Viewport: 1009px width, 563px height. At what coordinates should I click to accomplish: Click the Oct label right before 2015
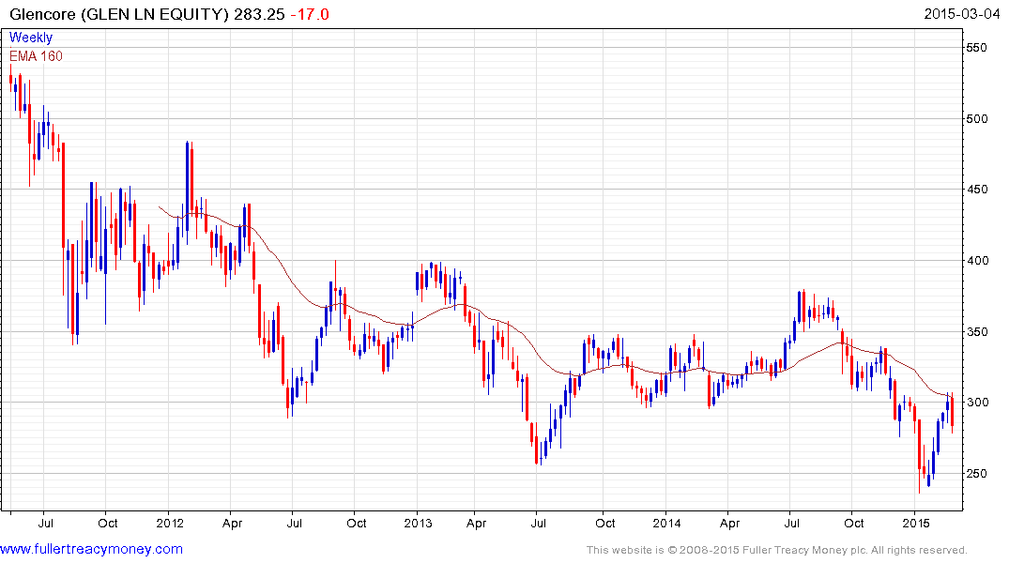854,523
